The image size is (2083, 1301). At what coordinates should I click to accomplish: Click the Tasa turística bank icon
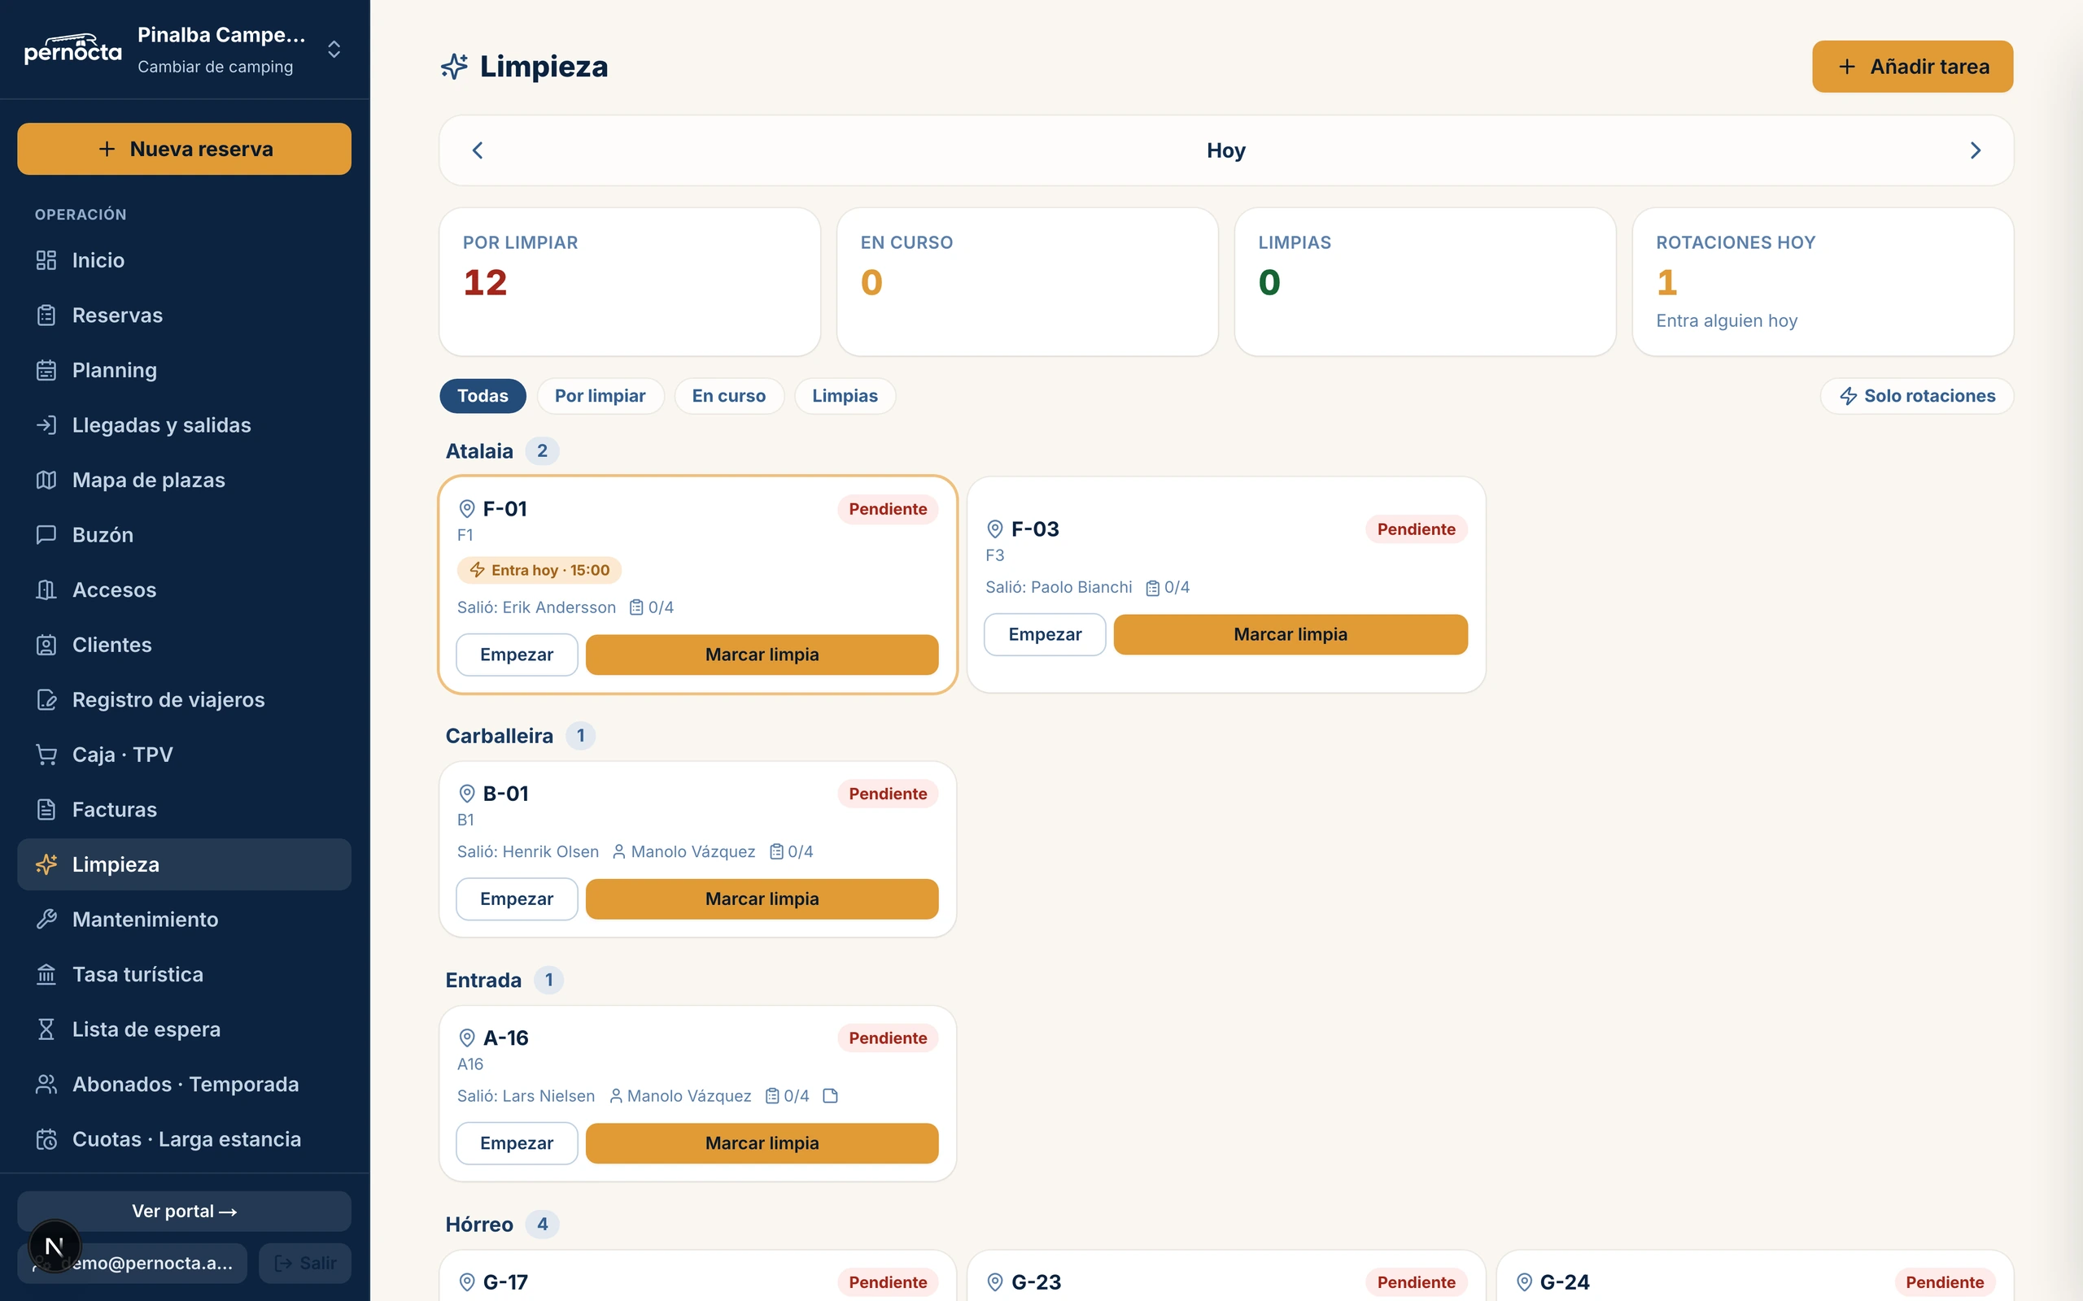click(46, 974)
